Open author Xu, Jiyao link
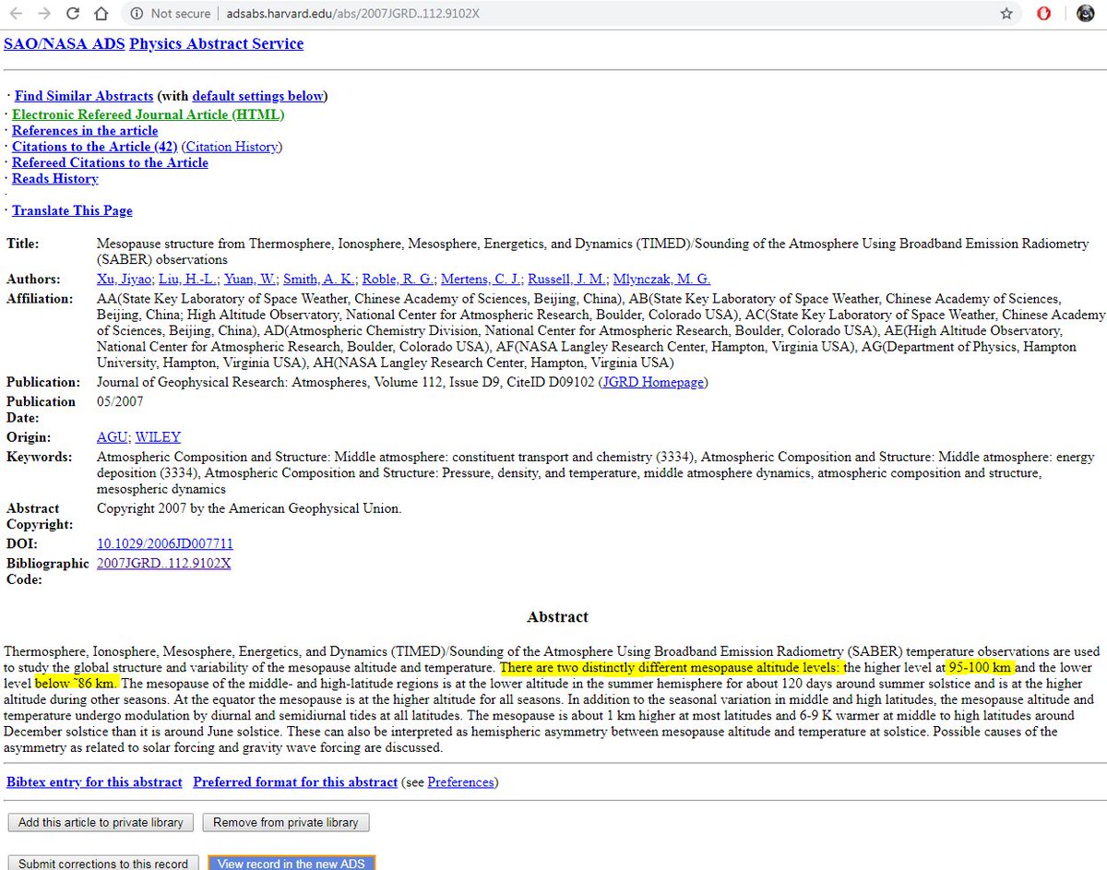1107x870 pixels. pyautogui.click(x=125, y=279)
